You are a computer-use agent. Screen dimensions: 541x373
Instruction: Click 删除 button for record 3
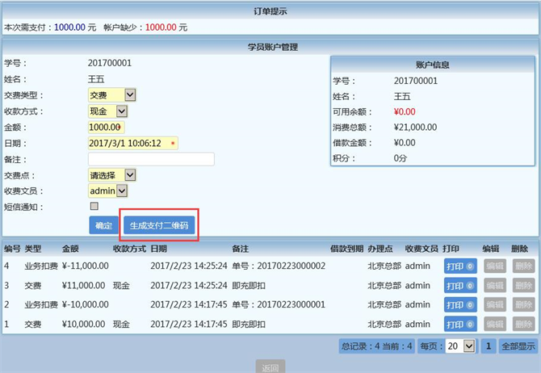pyautogui.click(x=523, y=285)
